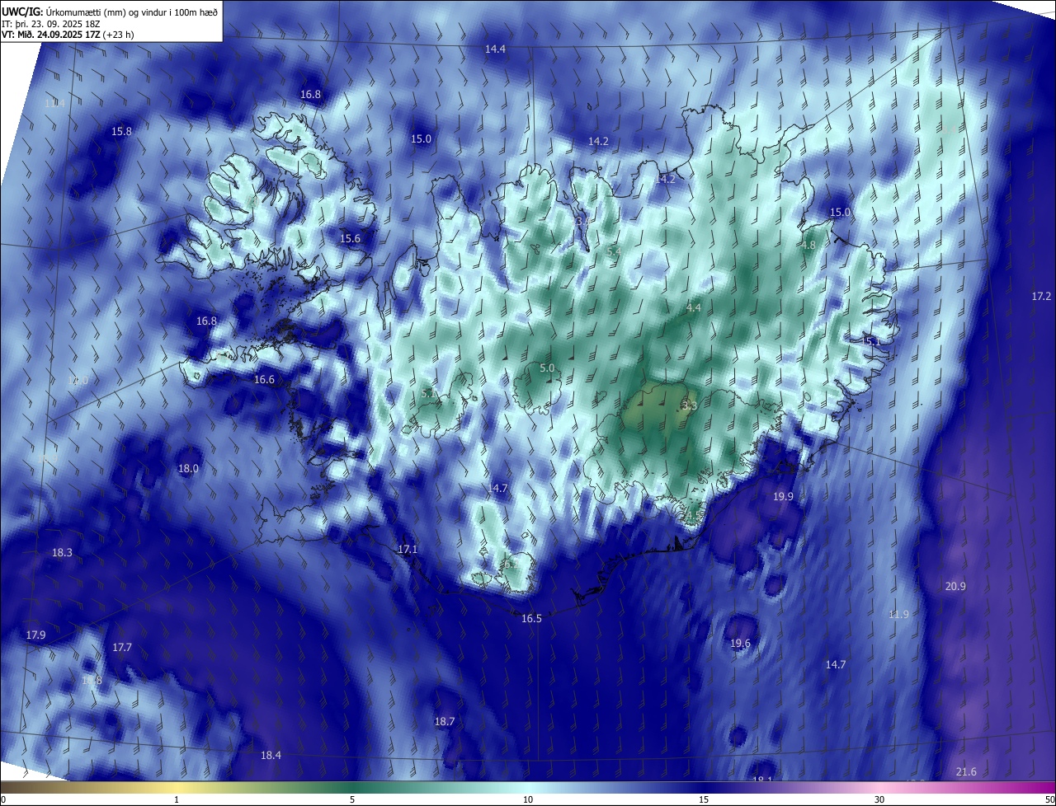The width and height of the screenshot is (1056, 806).
Task: Click the 20.9 value on the map
Action: [x=955, y=587]
